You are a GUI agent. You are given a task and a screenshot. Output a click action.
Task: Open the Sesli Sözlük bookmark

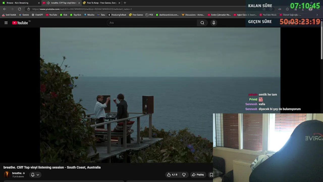[9, 15]
